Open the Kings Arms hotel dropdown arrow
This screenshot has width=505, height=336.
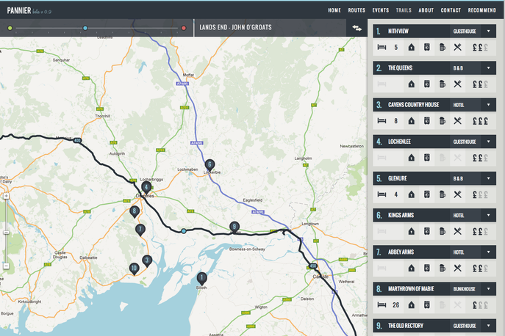tap(488, 215)
